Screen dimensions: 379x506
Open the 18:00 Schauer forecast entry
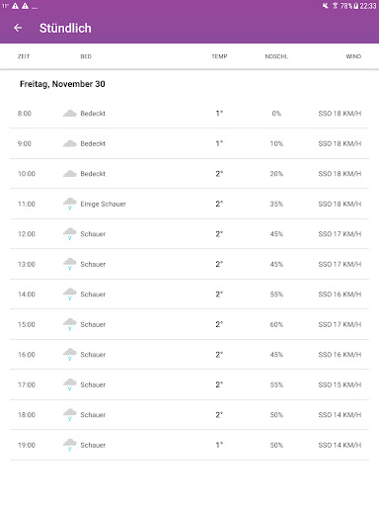tap(189, 415)
